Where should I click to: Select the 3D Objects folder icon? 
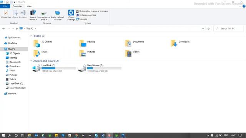click(37, 43)
